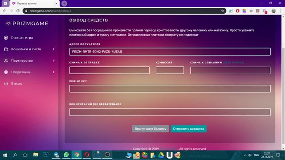This screenshot has height=160, width=285.
Task: Open the PRIZMGAME logo home link
Action: (27, 24)
